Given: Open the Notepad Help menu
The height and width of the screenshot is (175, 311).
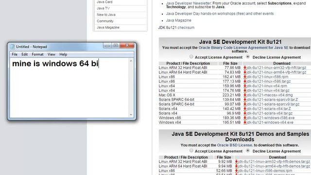Looking at the screenshot, I should pos(63,54).
